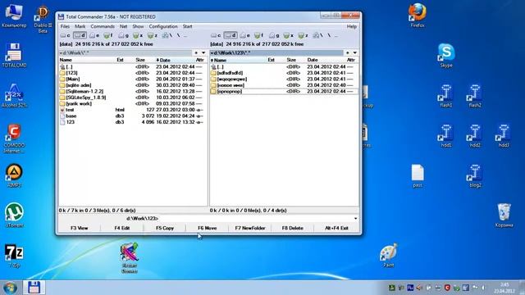This screenshot has height=295, width=525.
Task: Select the [Main] folder in left panel
Action: point(132,79)
